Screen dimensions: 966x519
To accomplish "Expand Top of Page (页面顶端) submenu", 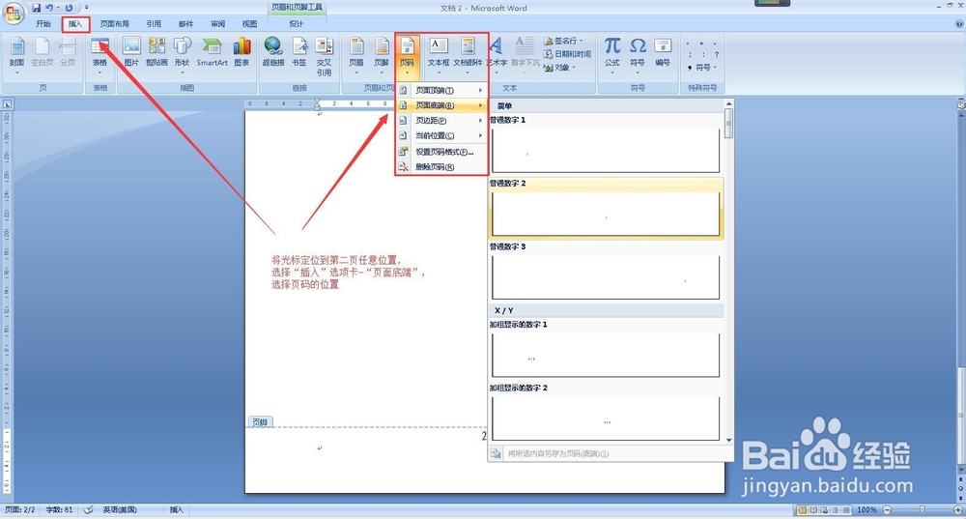I will click(441, 90).
